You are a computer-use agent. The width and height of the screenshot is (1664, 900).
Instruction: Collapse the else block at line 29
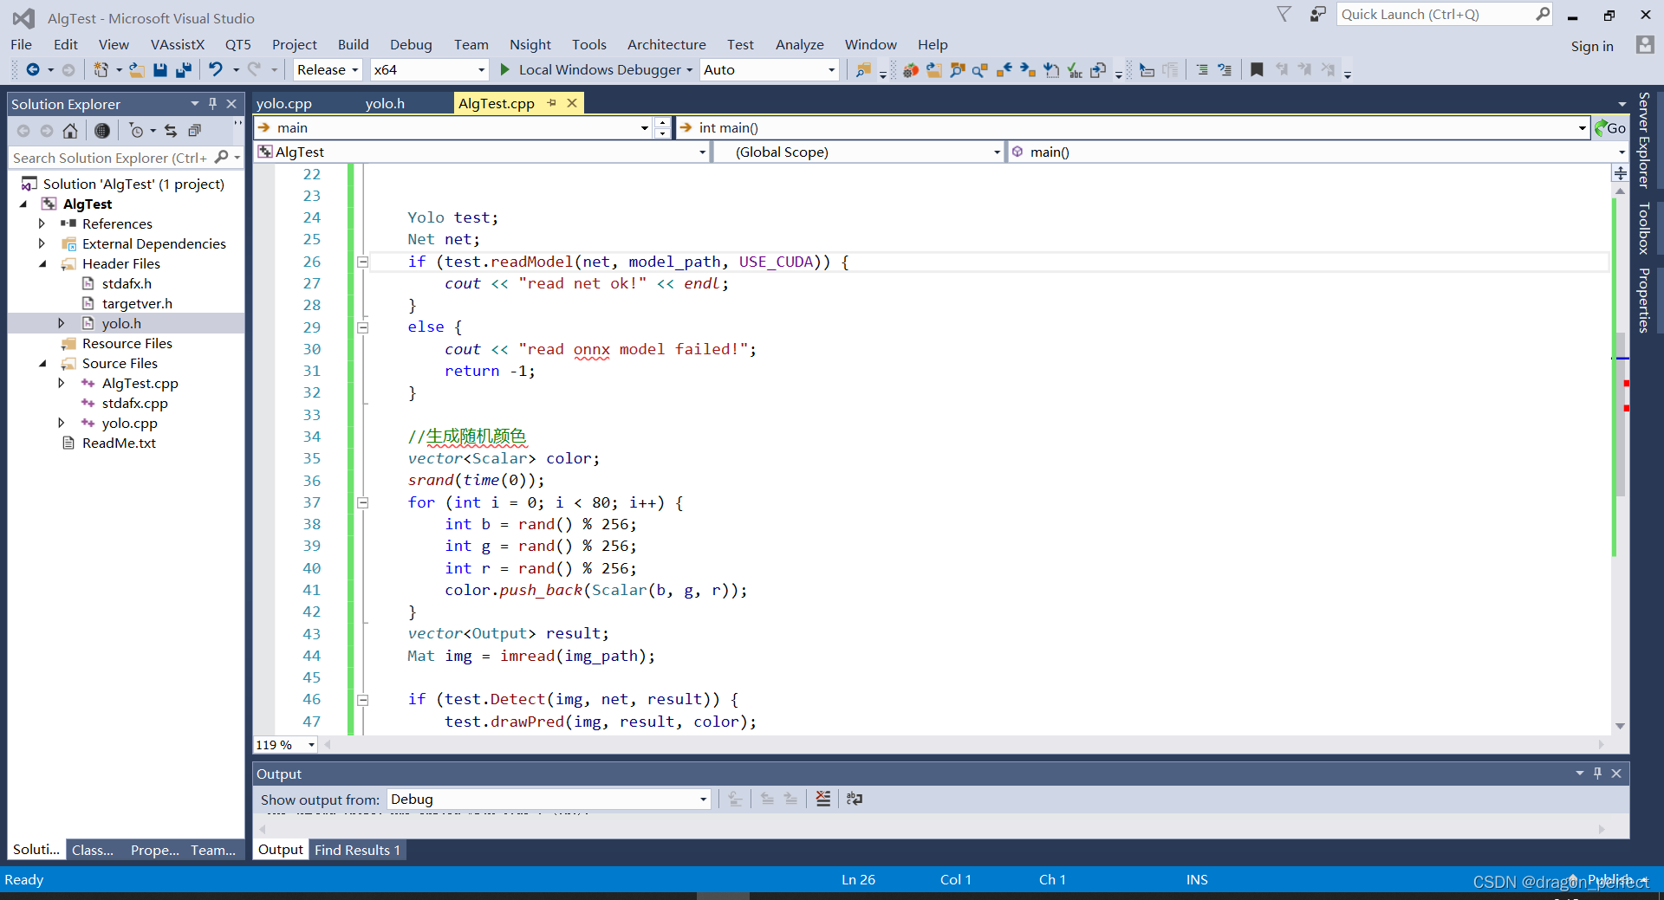point(363,327)
